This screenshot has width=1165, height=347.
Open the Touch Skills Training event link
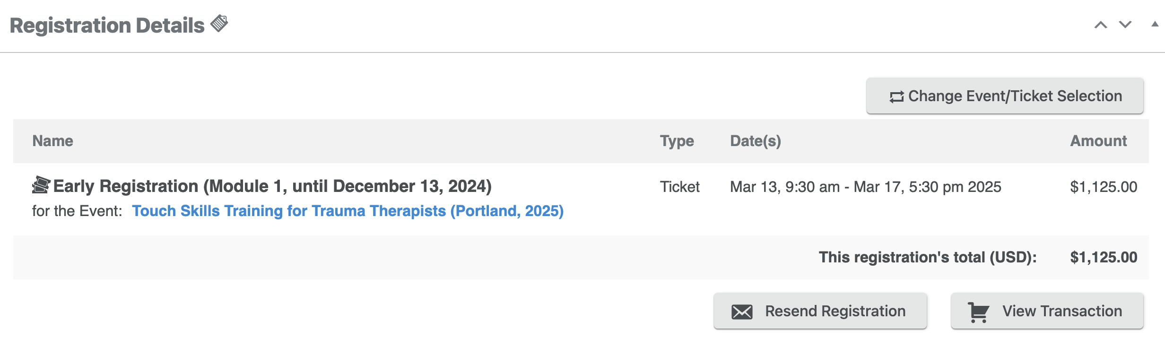click(348, 211)
